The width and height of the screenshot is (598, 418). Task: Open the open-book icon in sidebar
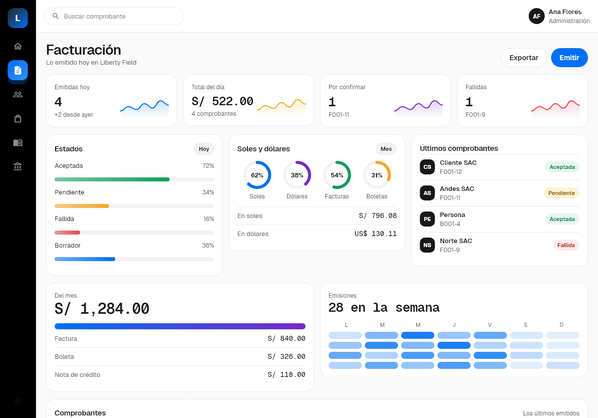point(18,143)
